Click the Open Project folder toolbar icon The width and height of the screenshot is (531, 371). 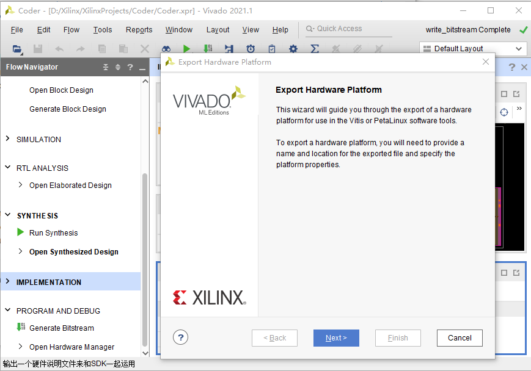17,49
